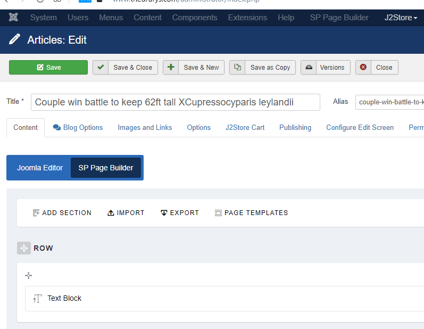Click Save & New button
Image resolution: width=424 pixels, height=329 pixels.
pyautogui.click(x=194, y=68)
